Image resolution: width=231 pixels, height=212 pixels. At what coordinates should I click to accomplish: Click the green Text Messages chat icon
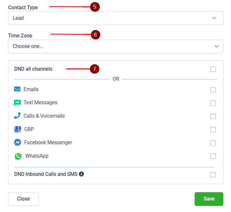click(17, 103)
